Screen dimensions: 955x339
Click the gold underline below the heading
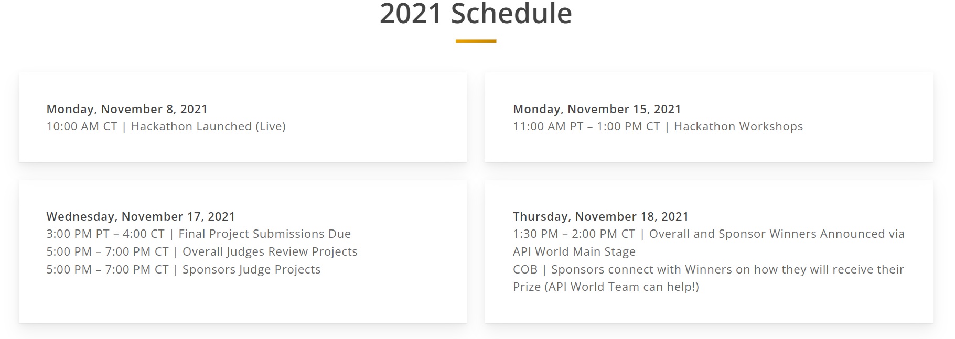(476, 41)
